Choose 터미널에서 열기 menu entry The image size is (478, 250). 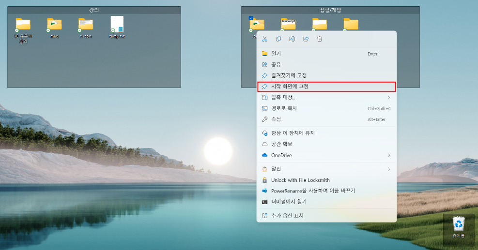coord(326,202)
